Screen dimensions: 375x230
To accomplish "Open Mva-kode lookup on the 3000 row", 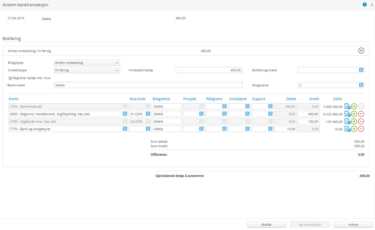I will pos(148,114).
